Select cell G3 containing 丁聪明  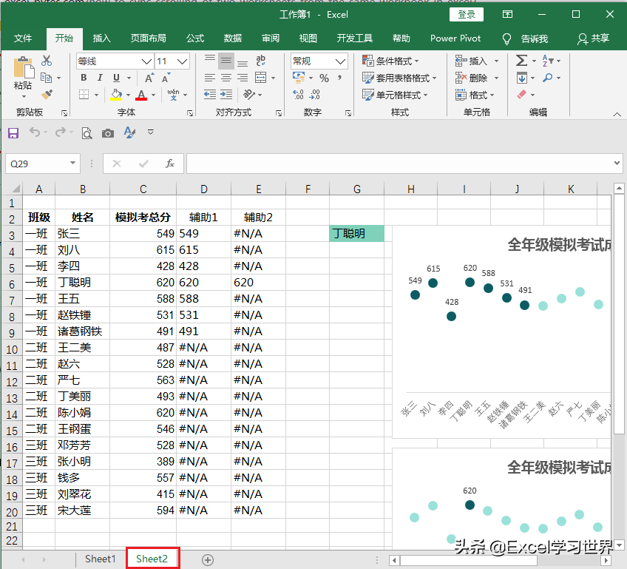[356, 234]
